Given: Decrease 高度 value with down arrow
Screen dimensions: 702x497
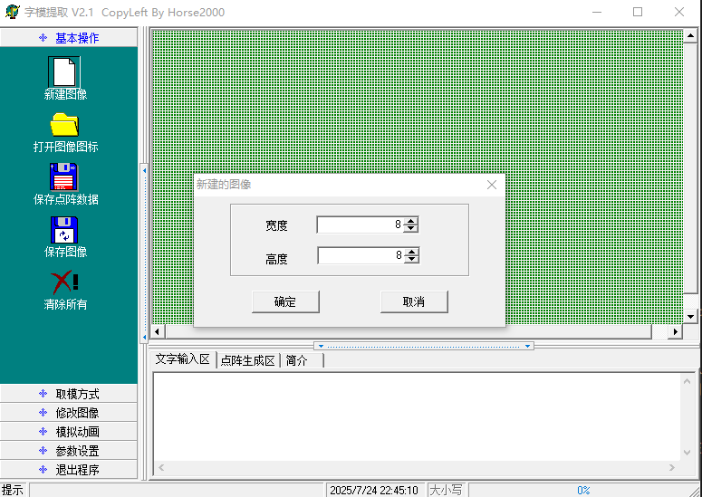Looking at the screenshot, I should pyautogui.click(x=411, y=260).
